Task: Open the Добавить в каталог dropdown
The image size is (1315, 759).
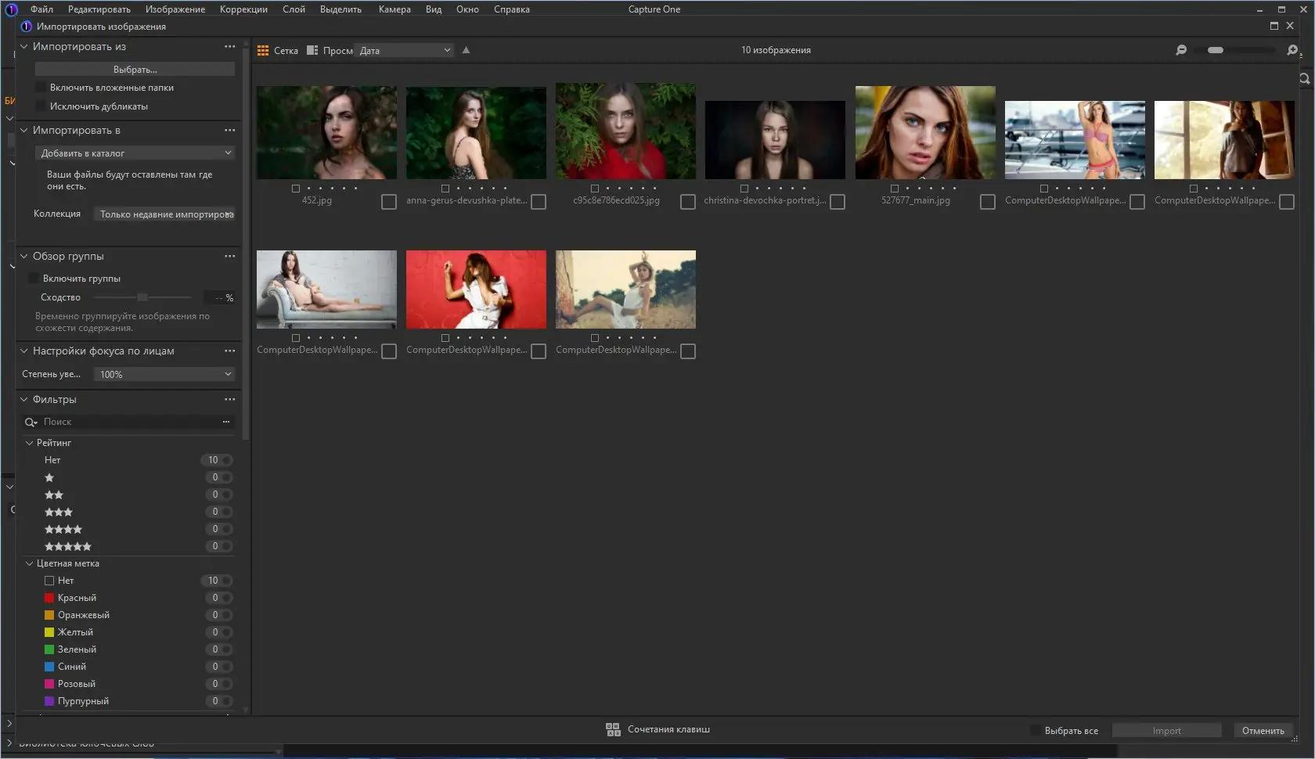Action: (135, 153)
